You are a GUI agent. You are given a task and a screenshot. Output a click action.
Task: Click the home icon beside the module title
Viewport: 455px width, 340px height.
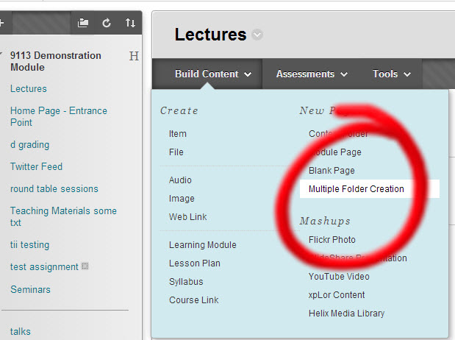click(x=134, y=56)
